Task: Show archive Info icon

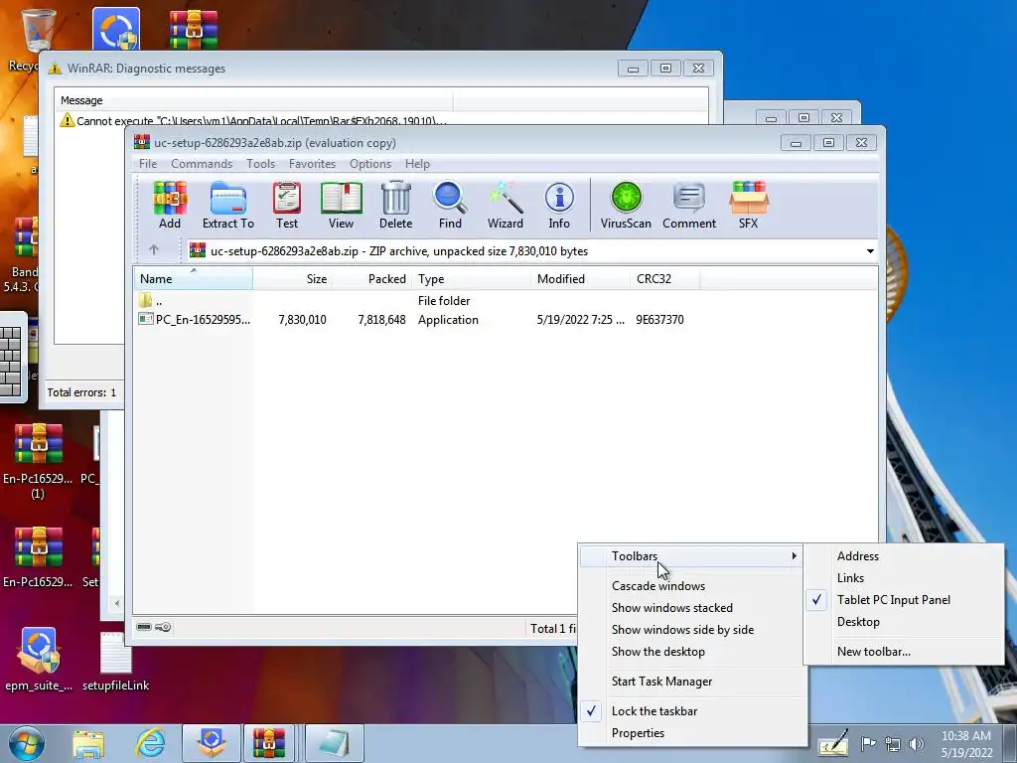Action: pos(559,205)
